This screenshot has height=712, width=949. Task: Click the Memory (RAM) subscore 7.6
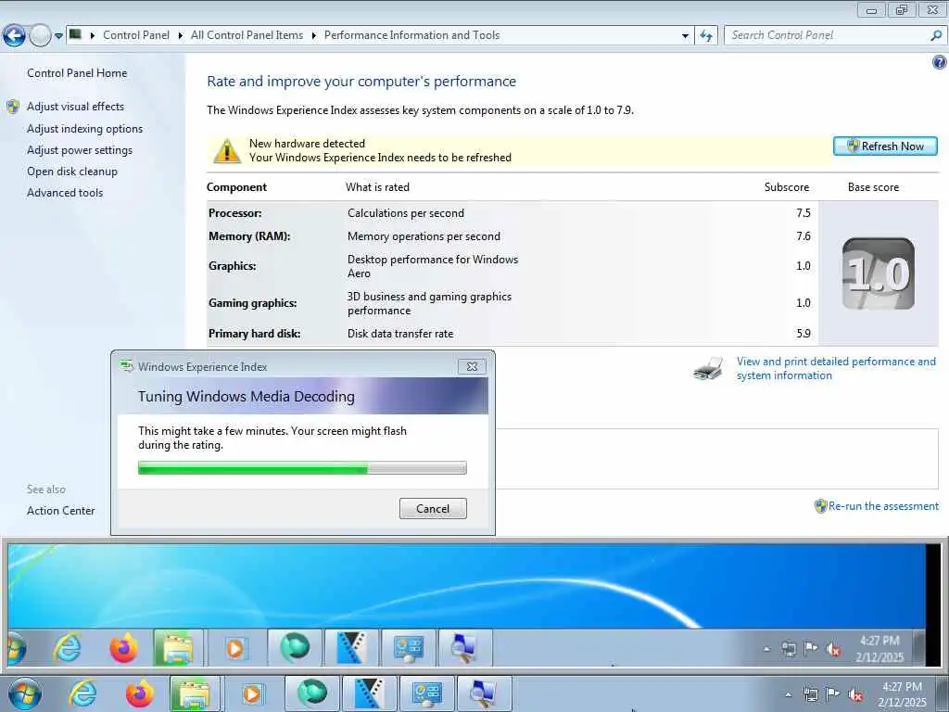click(x=803, y=236)
